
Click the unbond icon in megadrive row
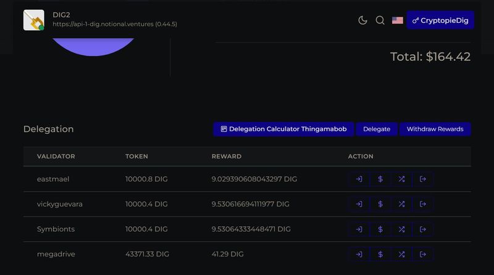click(423, 254)
